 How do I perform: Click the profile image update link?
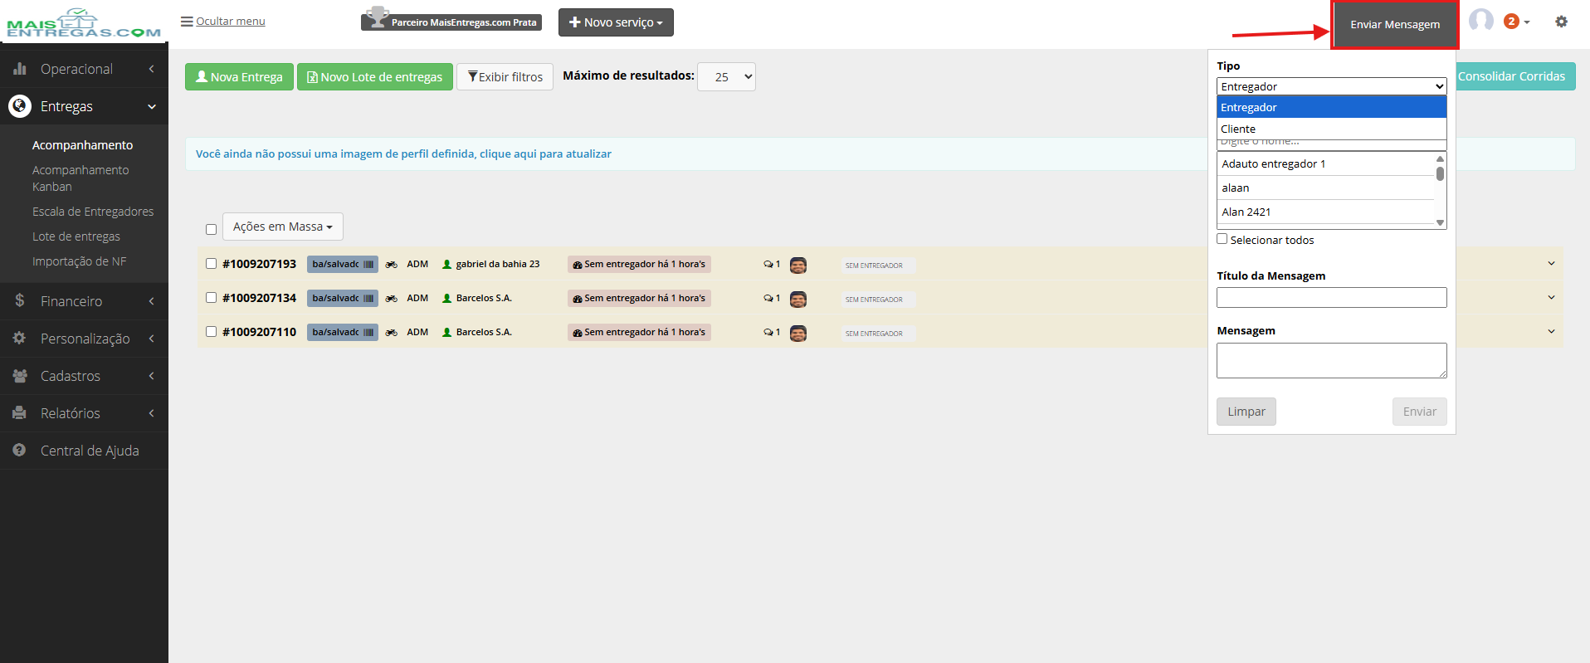(x=403, y=154)
